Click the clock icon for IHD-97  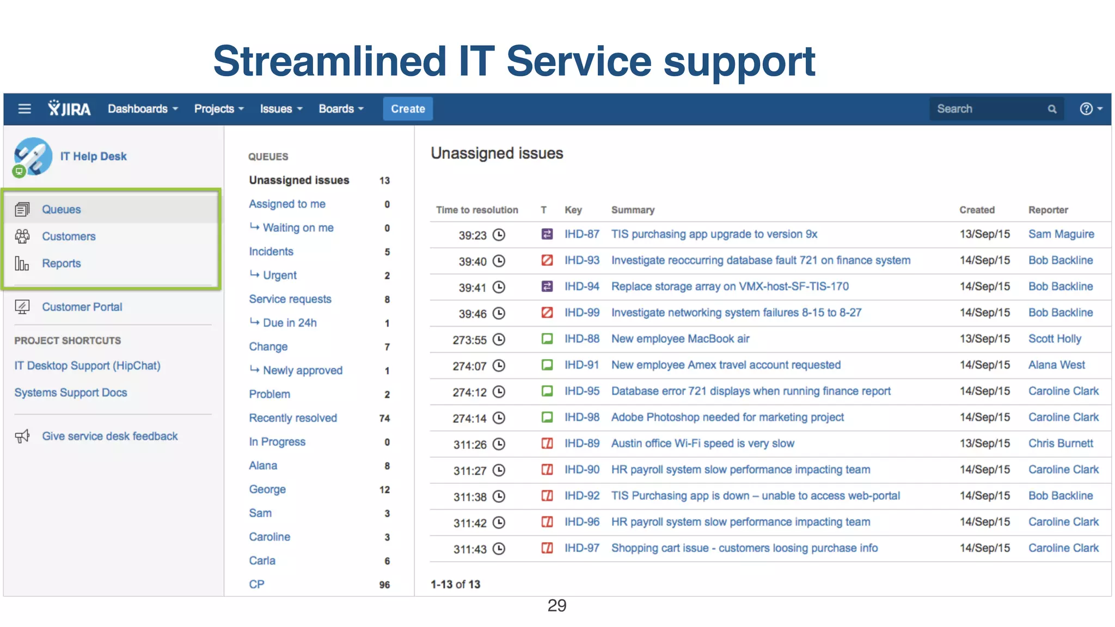click(499, 549)
